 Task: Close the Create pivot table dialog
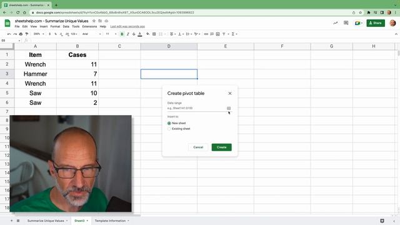230,93
